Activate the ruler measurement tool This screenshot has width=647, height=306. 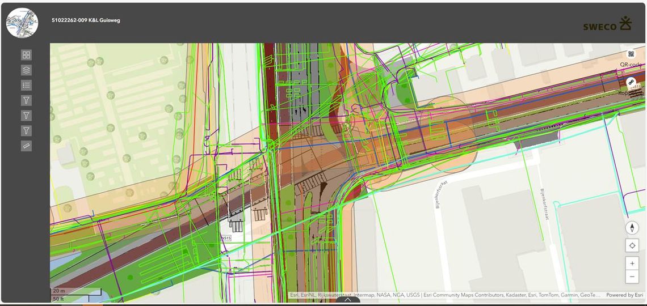click(x=27, y=146)
